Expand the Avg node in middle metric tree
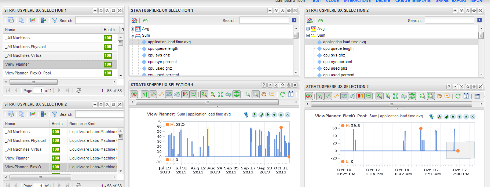Viewport: 490px width, 187px height. coord(133,29)
